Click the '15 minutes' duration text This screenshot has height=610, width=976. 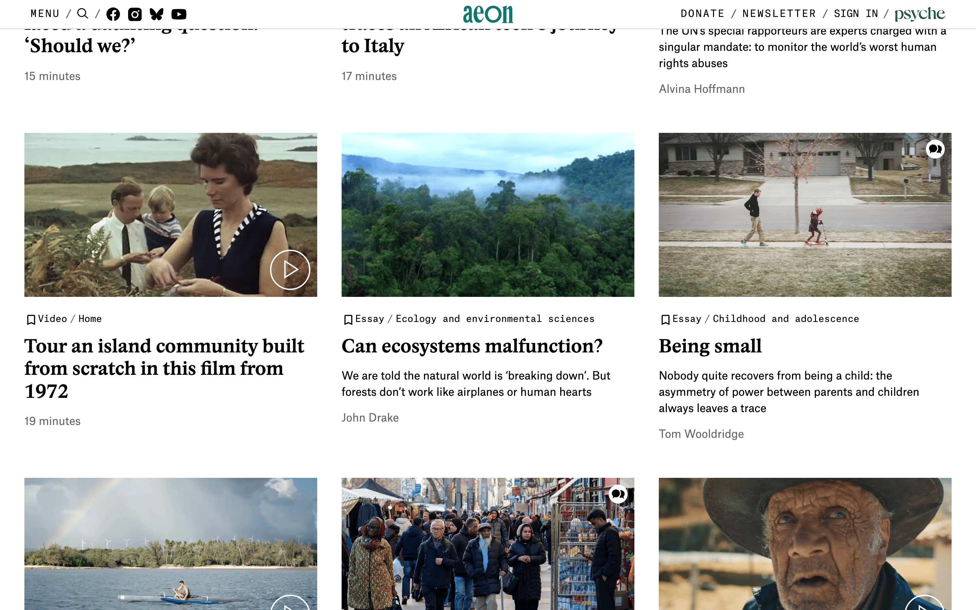coord(53,76)
